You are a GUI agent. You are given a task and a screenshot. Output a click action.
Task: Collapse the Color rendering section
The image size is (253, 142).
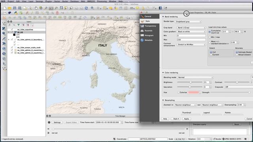pyautogui.click(x=163, y=73)
